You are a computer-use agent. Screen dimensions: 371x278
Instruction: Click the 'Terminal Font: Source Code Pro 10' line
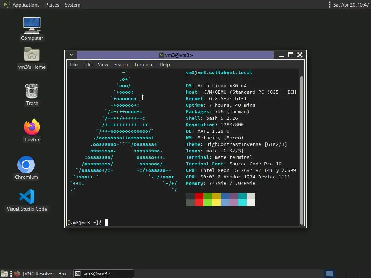pyautogui.click(x=234, y=164)
